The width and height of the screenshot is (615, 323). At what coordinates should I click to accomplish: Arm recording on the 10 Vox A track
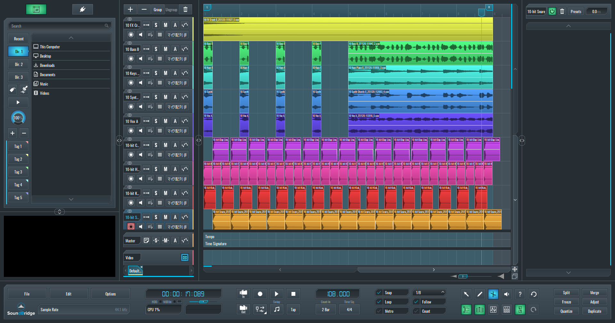coord(131,131)
